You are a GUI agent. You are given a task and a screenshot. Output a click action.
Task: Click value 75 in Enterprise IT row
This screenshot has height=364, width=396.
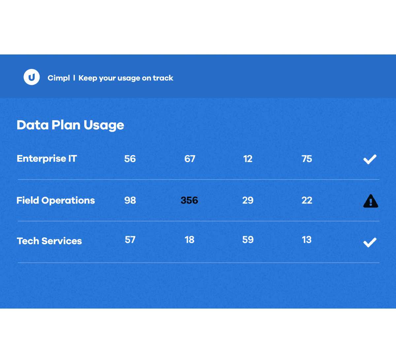pos(307,159)
